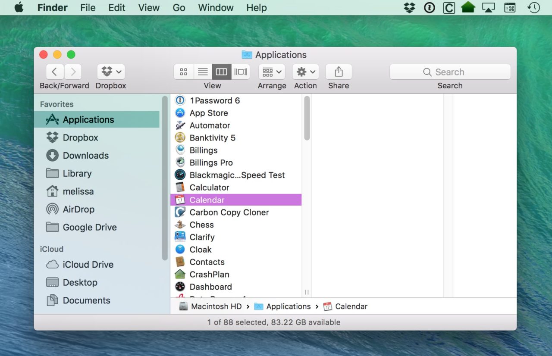Select Library in the sidebar

pos(97,174)
